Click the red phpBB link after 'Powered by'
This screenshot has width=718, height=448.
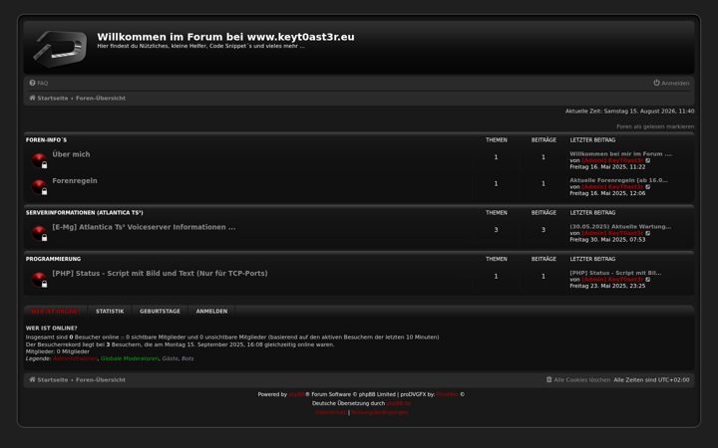pyautogui.click(x=297, y=394)
